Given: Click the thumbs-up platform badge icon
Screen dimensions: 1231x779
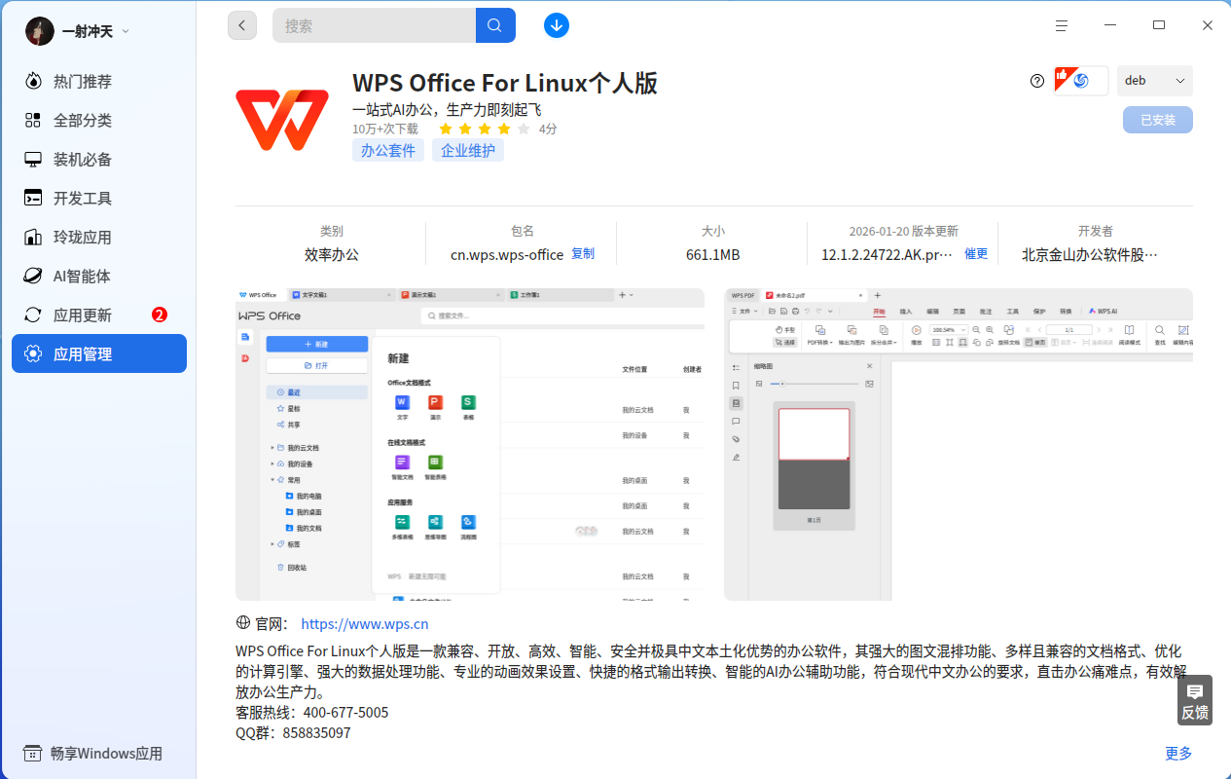Looking at the screenshot, I should 1081,81.
